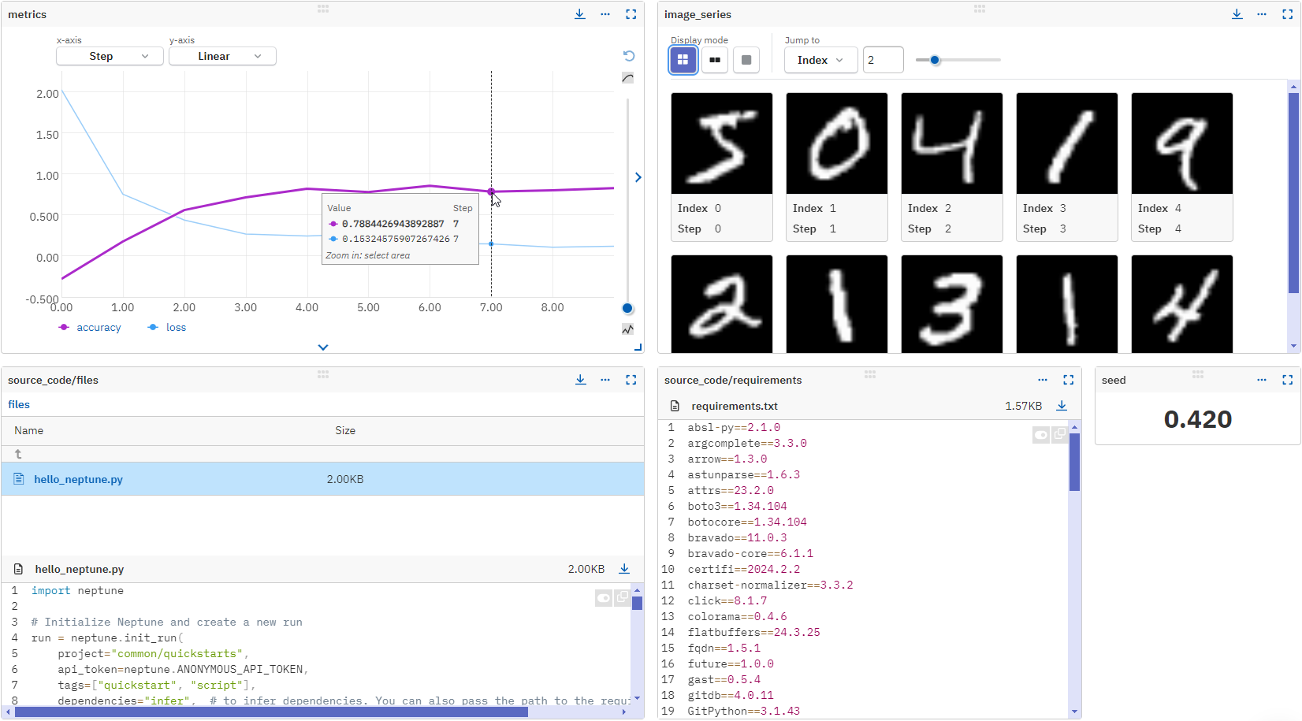Open the y-axis Linear scale dropdown
Viewport: 1302px width, 721px height.
[x=222, y=55]
